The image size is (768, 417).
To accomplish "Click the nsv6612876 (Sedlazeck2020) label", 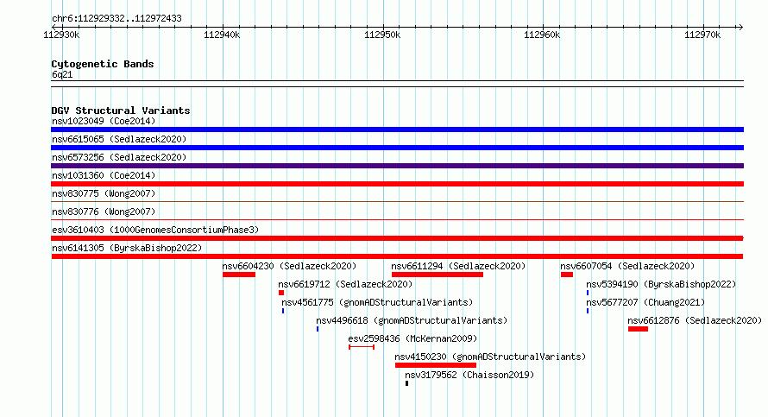I will [695, 320].
